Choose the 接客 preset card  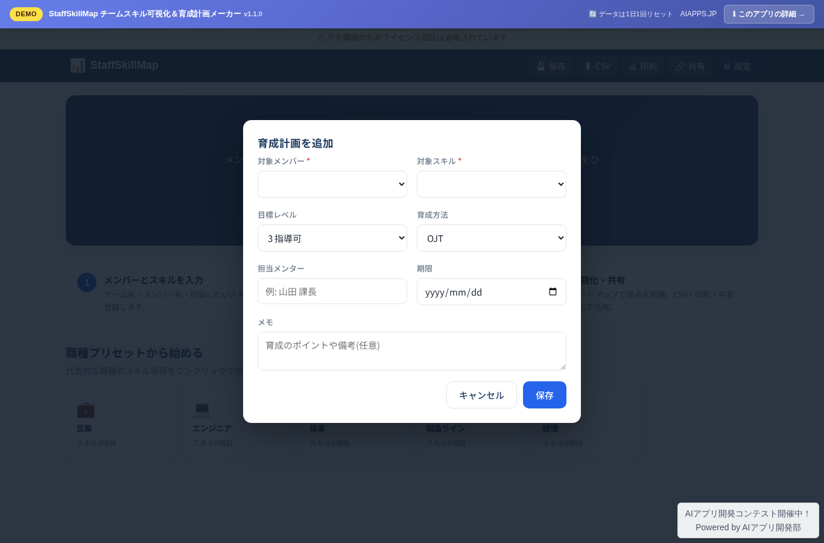tap(353, 422)
